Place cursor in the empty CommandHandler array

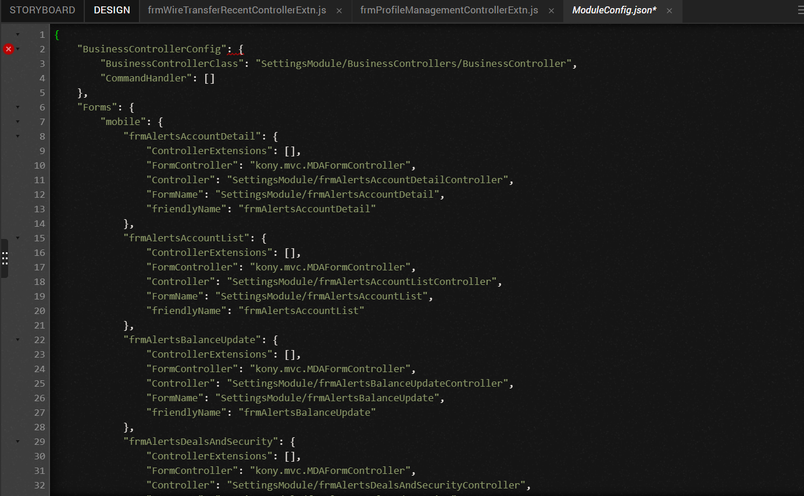[x=210, y=78]
